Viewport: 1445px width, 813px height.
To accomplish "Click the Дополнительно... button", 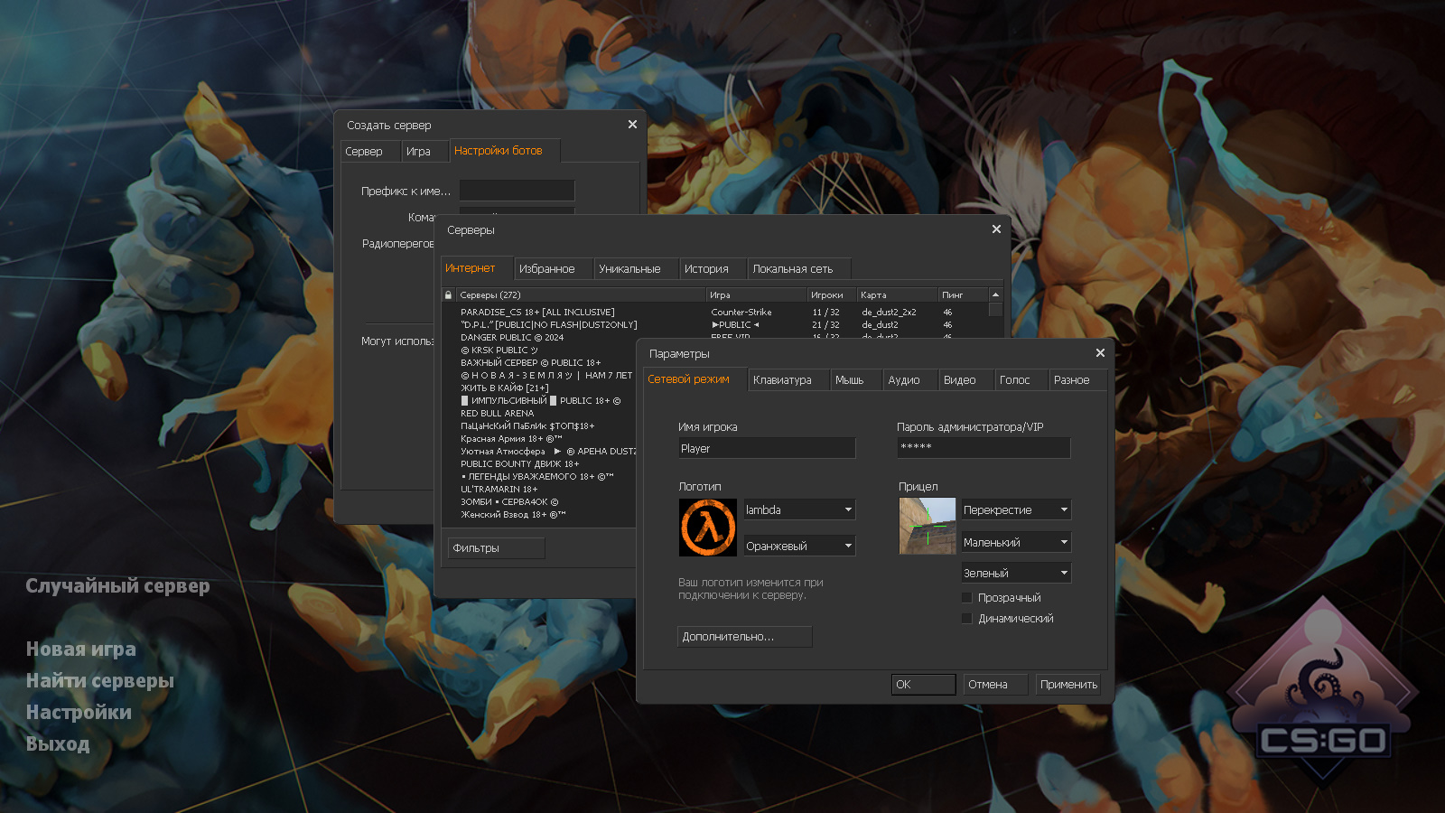I will tap(744, 637).
